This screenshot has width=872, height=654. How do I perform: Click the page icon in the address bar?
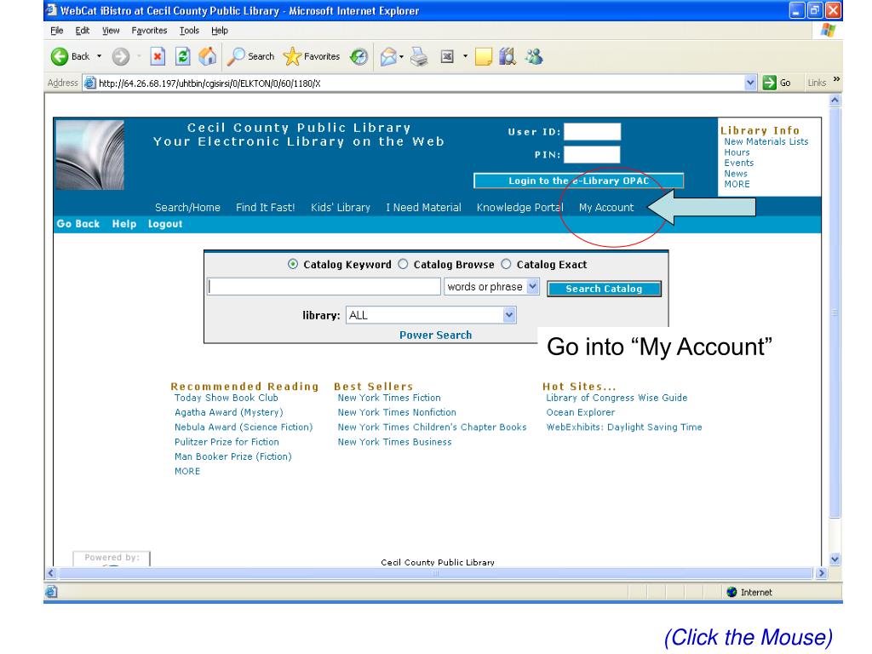[89, 83]
